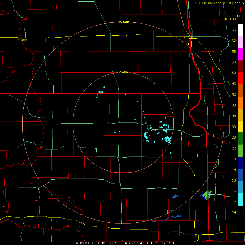Click the legend value '66'
The height and width of the screenshot is (245, 245).
tap(234, 30)
